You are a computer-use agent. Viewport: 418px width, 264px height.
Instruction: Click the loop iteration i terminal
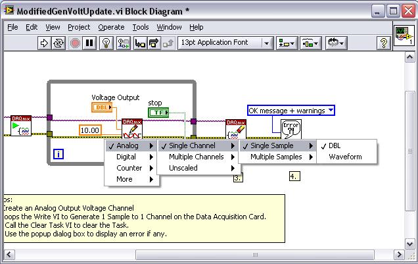[58, 154]
